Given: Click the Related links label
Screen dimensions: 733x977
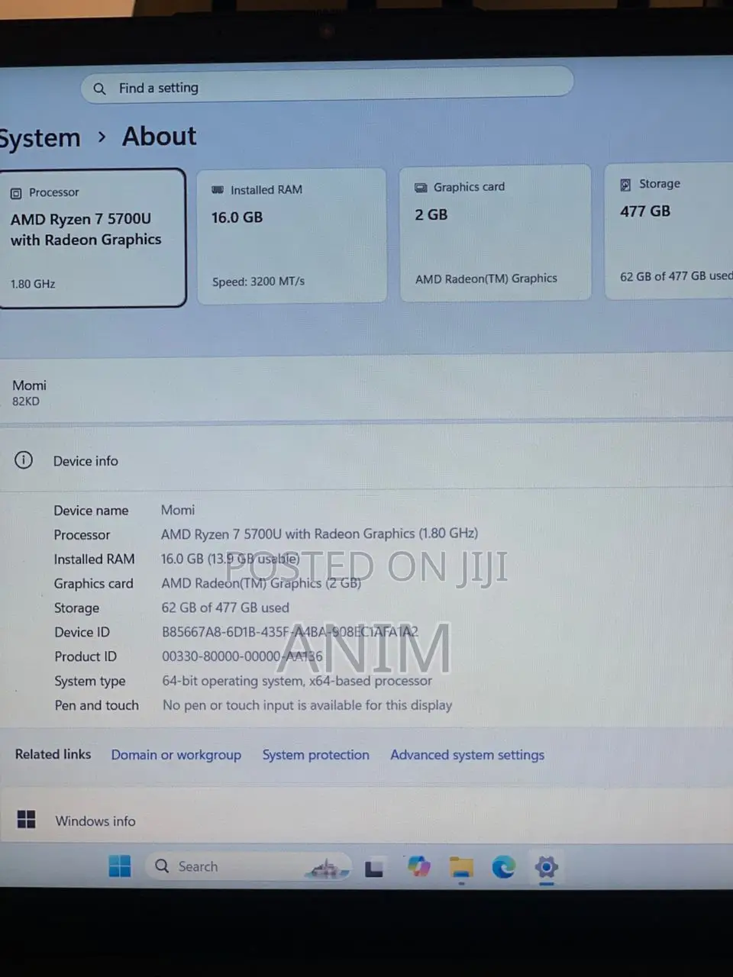Looking at the screenshot, I should coord(53,754).
